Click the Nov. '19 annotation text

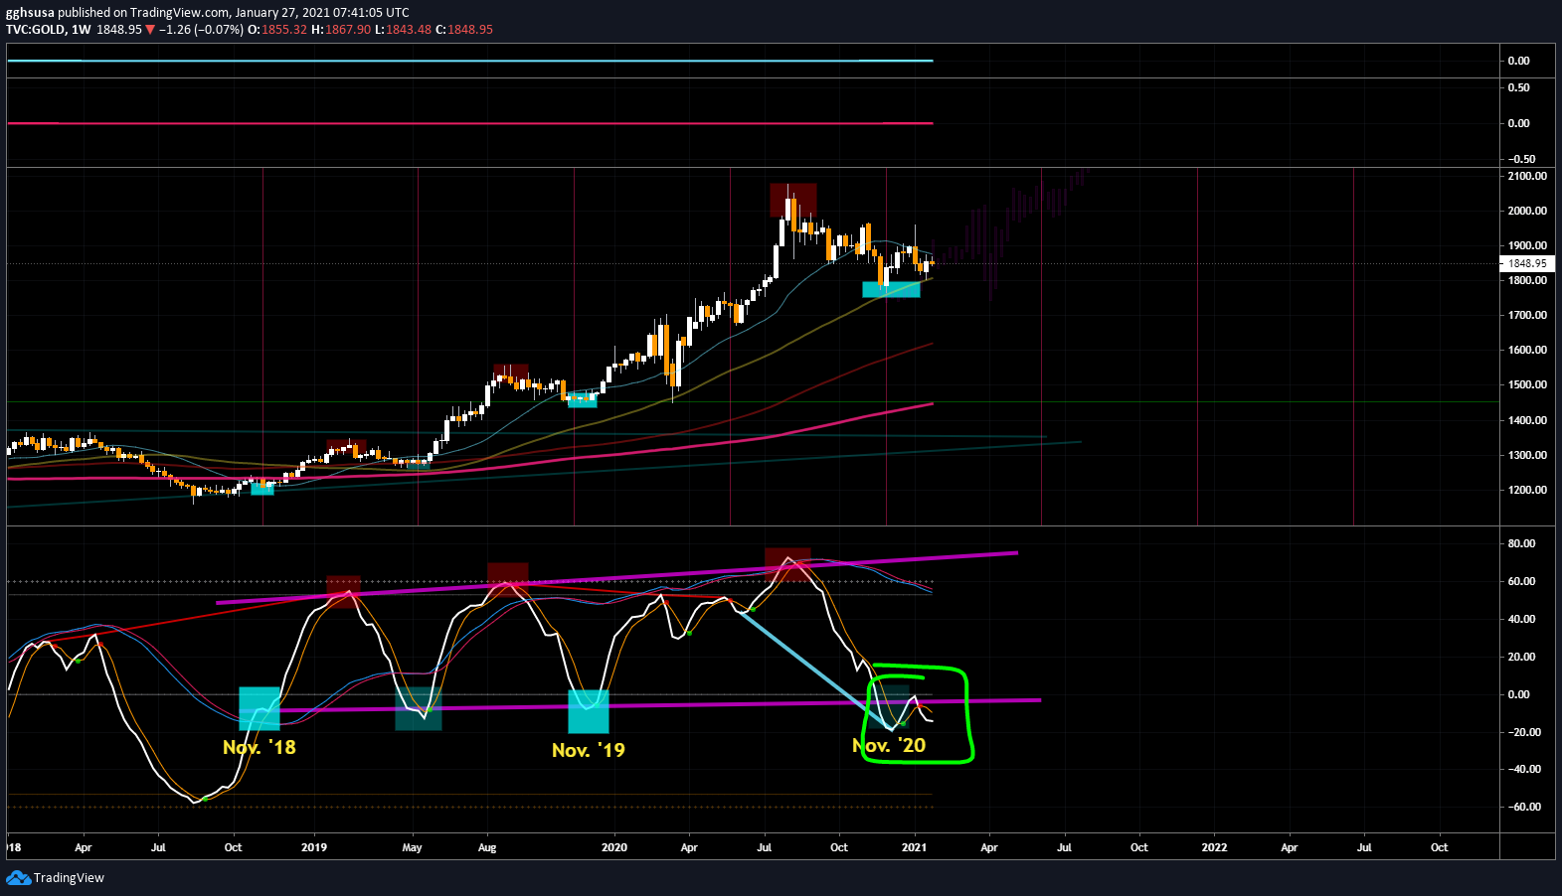point(589,750)
